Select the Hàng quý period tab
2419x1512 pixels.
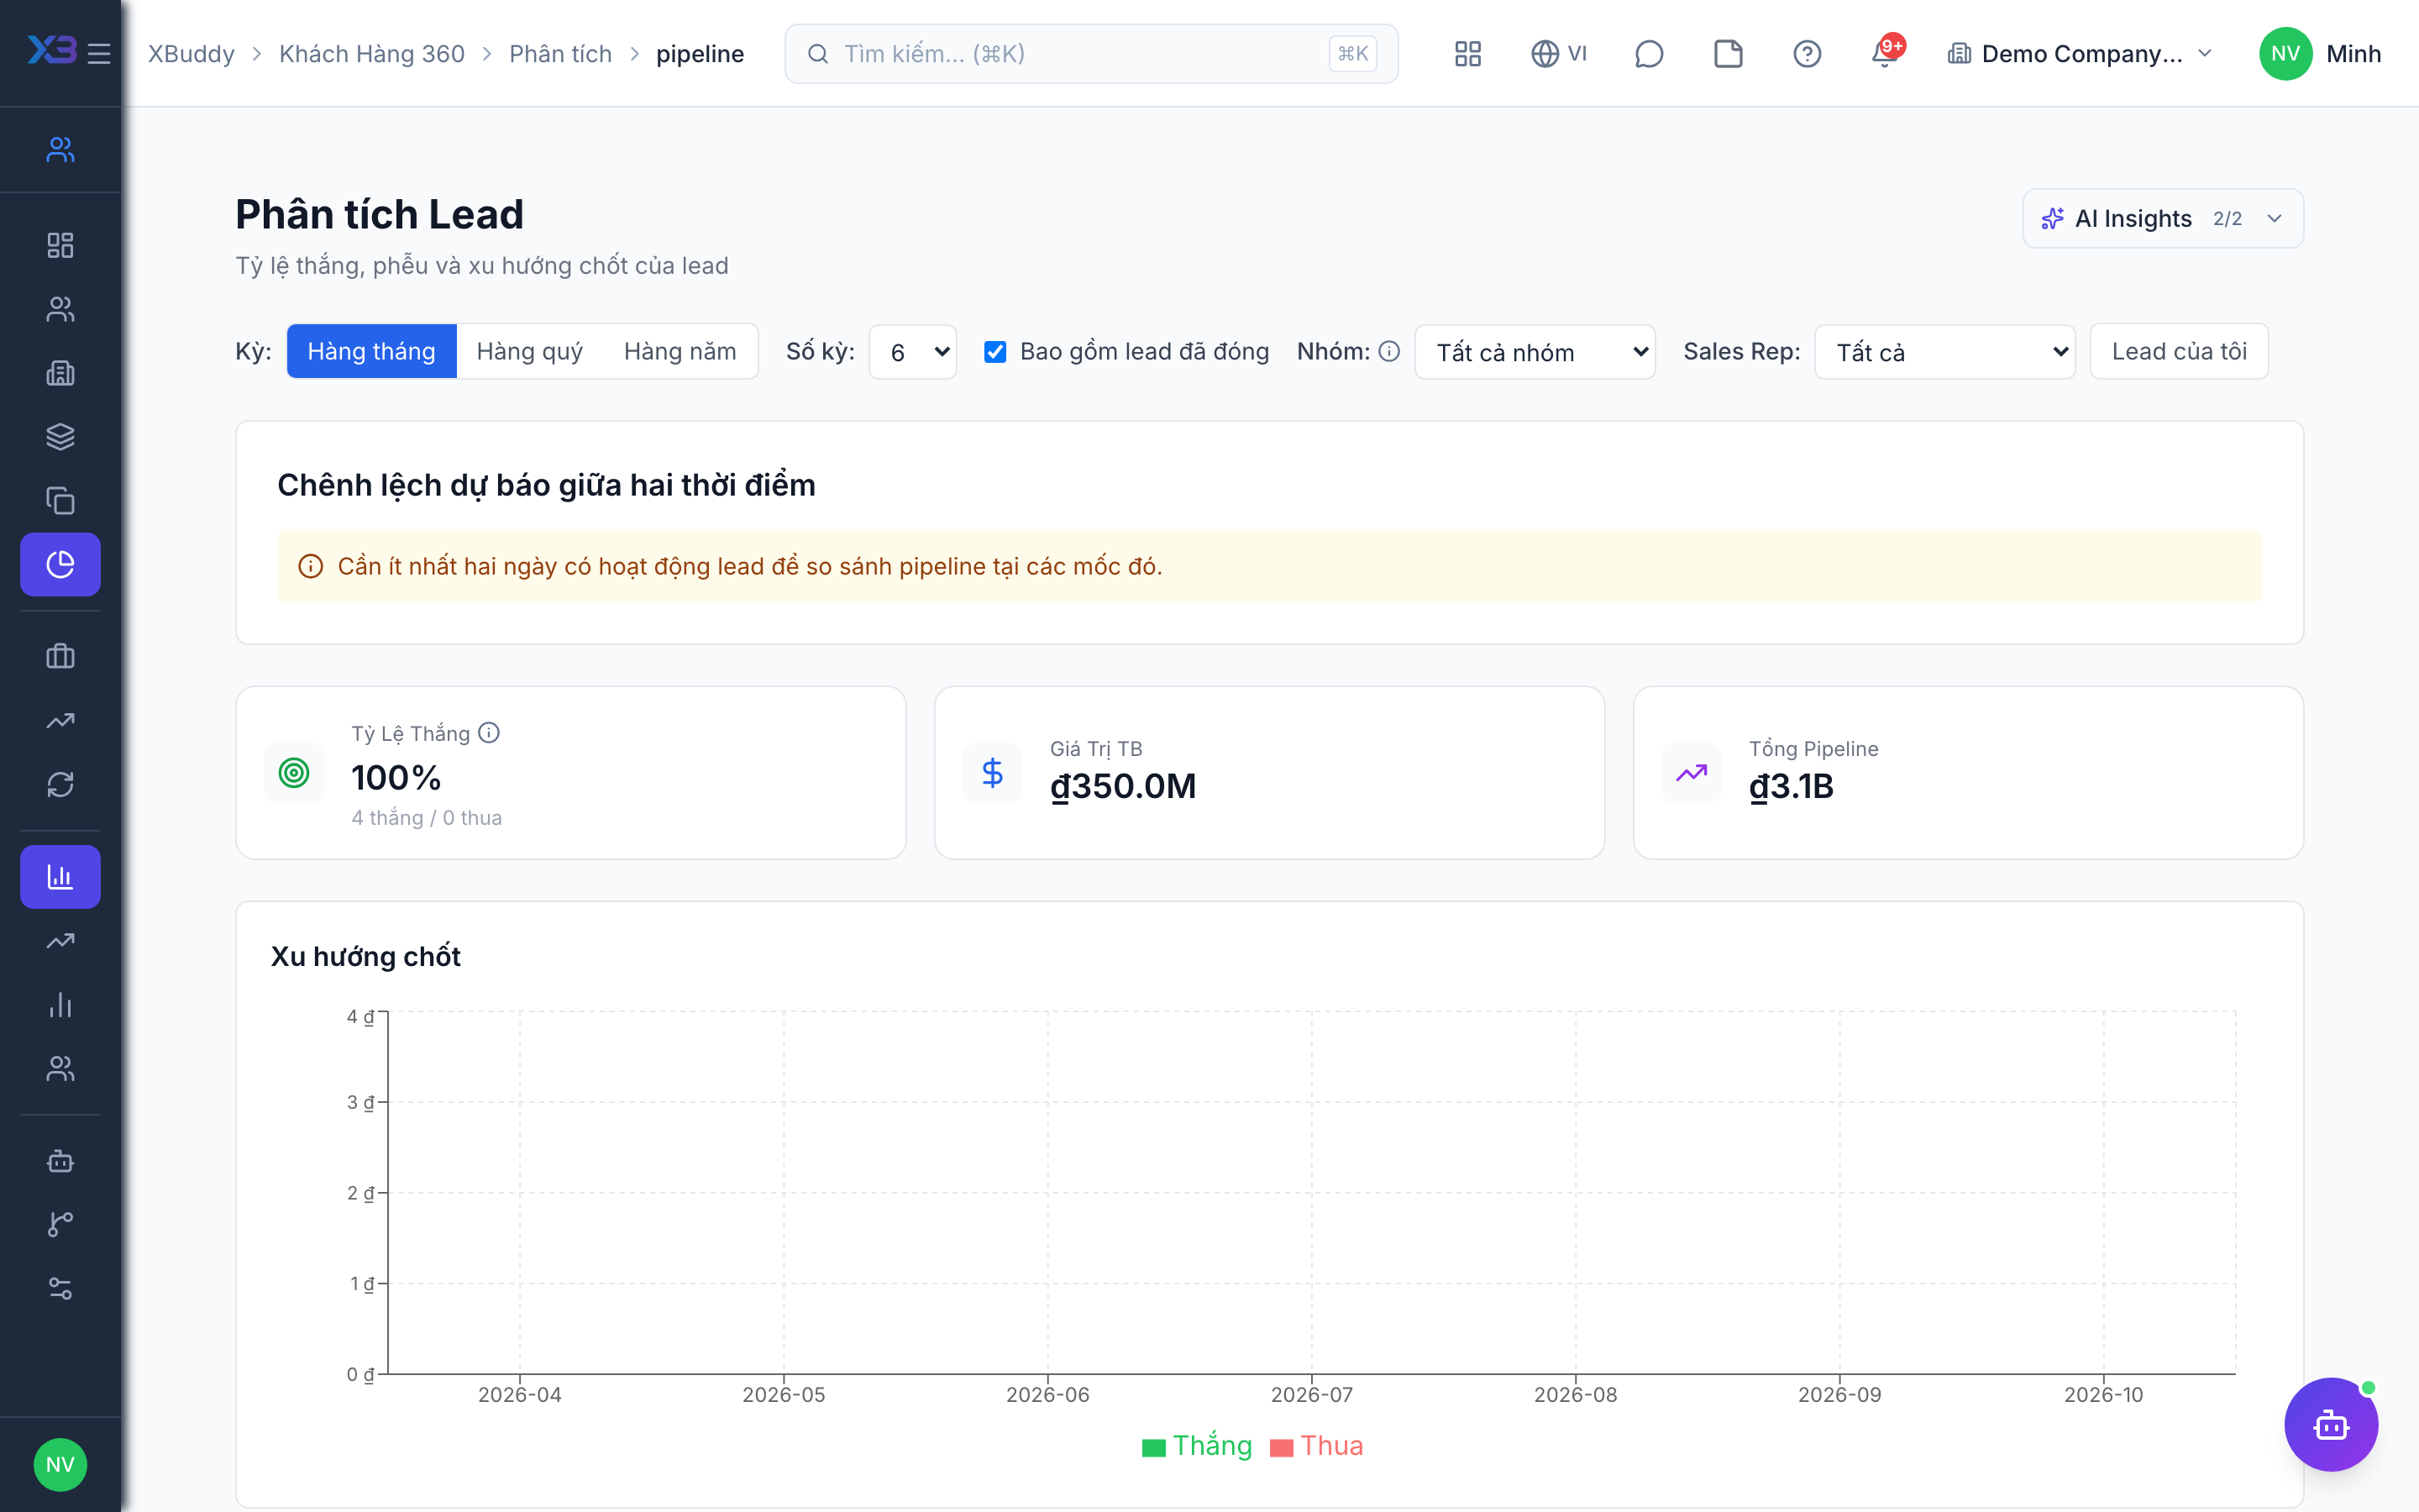[x=530, y=351]
